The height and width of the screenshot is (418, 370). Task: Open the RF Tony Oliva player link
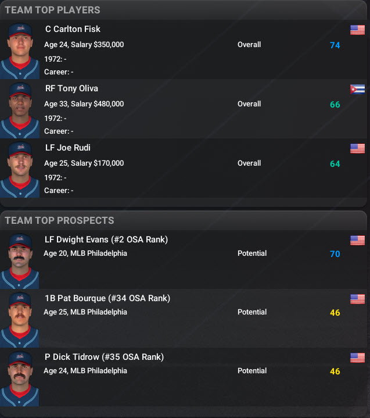coord(71,88)
